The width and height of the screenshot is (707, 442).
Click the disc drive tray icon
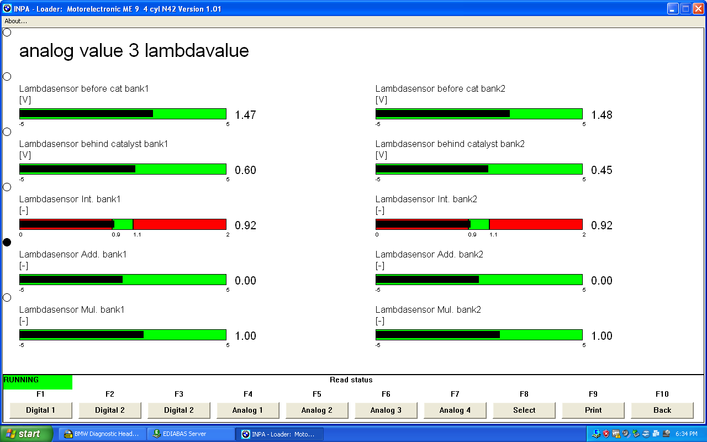(666, 434)
